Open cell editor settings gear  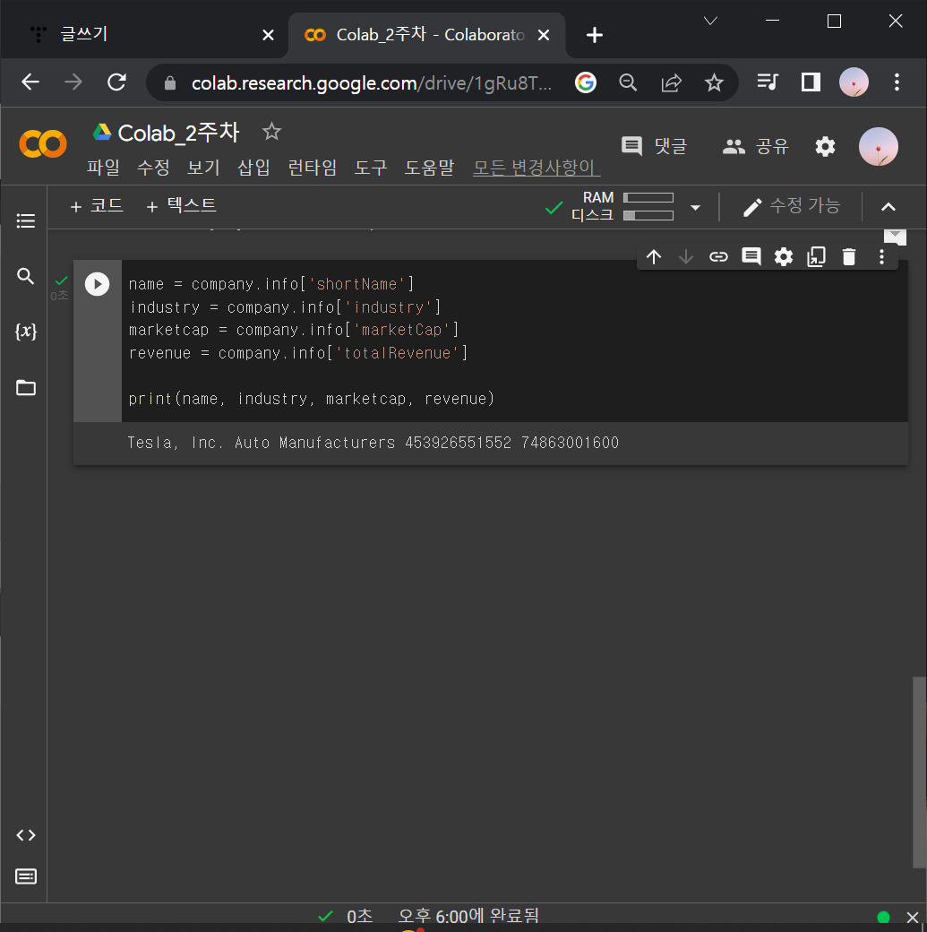784,257
